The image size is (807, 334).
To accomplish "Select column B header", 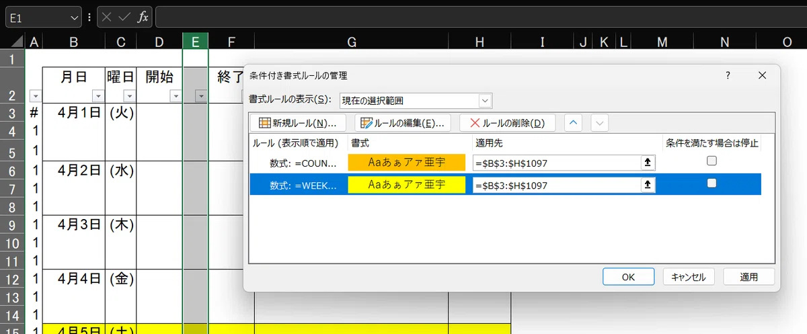I will pyautogui.click(x=73, y=42).
